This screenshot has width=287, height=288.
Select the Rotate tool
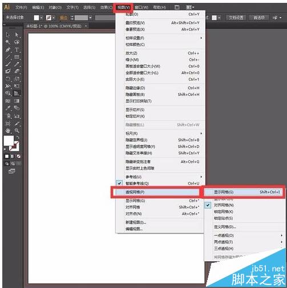7,79
